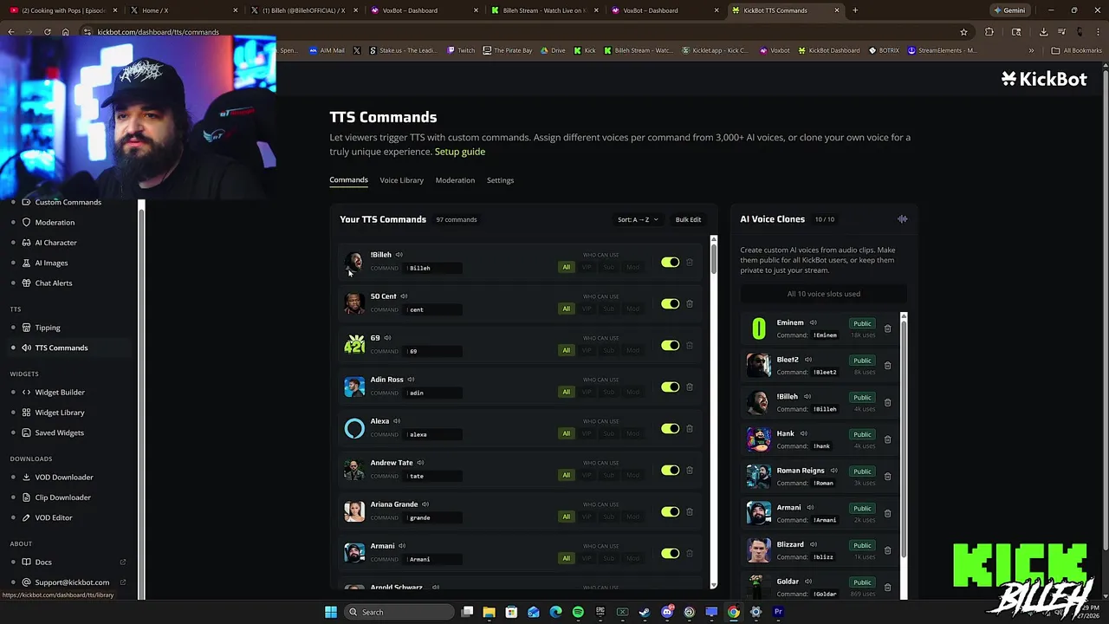Click the Bulk Edit button
The height and width of the screenshot is (624, 1109).
coord(688,219)
